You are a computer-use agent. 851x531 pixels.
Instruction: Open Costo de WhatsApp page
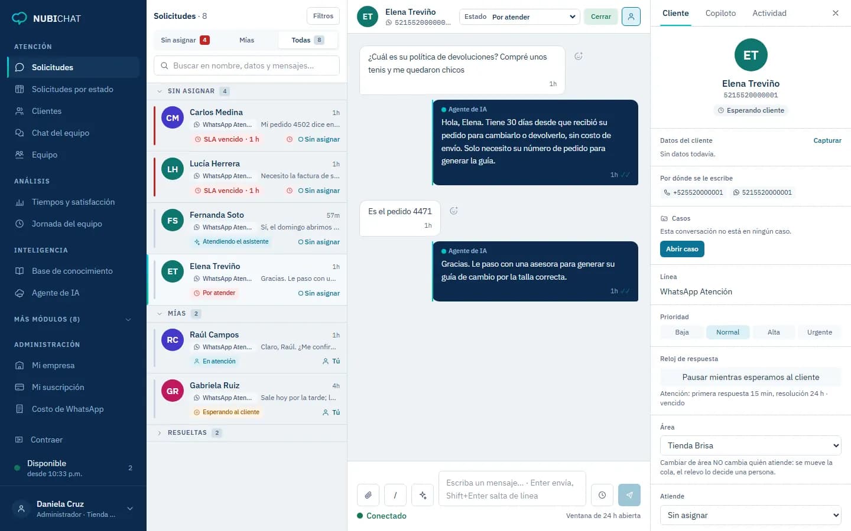coord(73,409)
